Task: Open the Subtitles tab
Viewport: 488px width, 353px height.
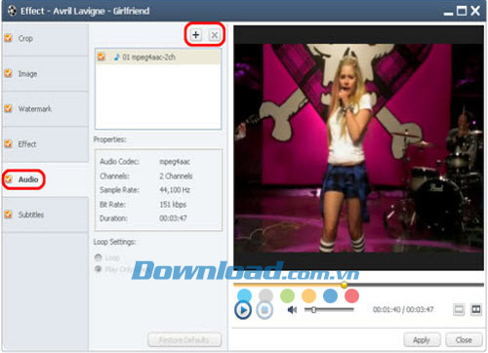Action: pos(45,215)
